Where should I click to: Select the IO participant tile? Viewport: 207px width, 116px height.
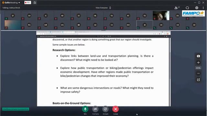tap(79, 16)
